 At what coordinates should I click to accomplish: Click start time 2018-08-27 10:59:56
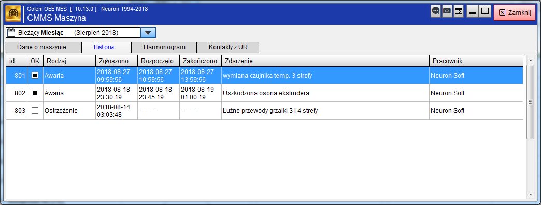coord(159,75)
